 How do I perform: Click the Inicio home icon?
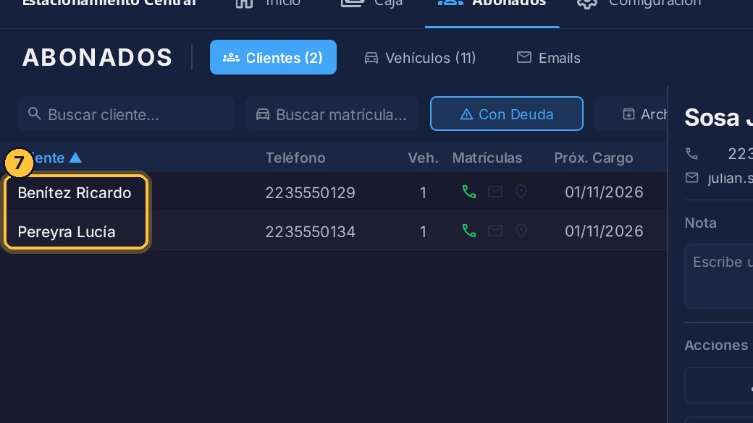coord(244,3)
